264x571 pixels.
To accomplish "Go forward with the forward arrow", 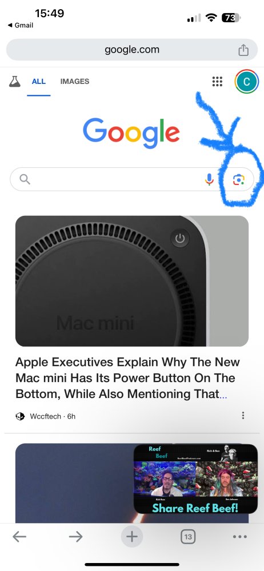I will pos(75,536).
